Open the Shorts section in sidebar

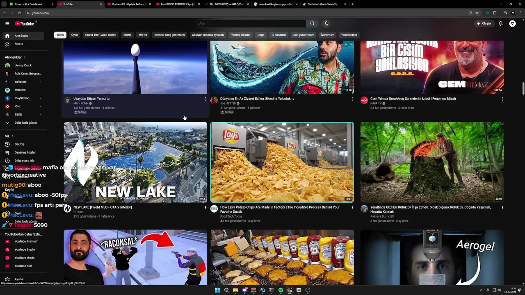point(23,44)
